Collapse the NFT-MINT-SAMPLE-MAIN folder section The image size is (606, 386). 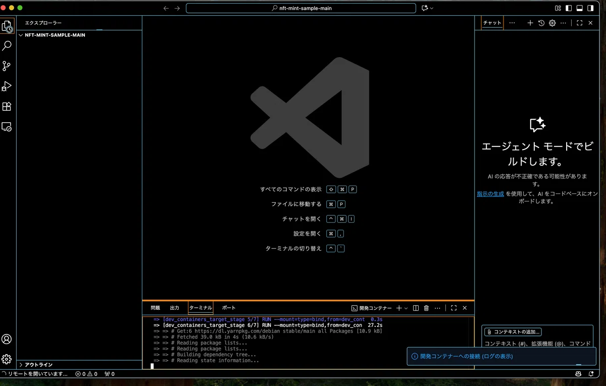click(79, 35)
